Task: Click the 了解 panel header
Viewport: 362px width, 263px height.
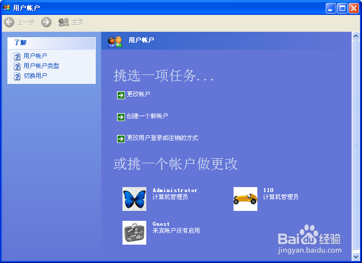Action: click(52, 43)
